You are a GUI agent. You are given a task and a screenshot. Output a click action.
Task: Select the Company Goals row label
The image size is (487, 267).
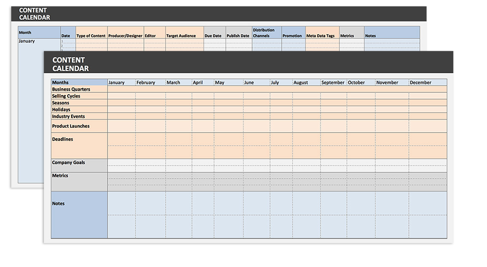(79, 166)
